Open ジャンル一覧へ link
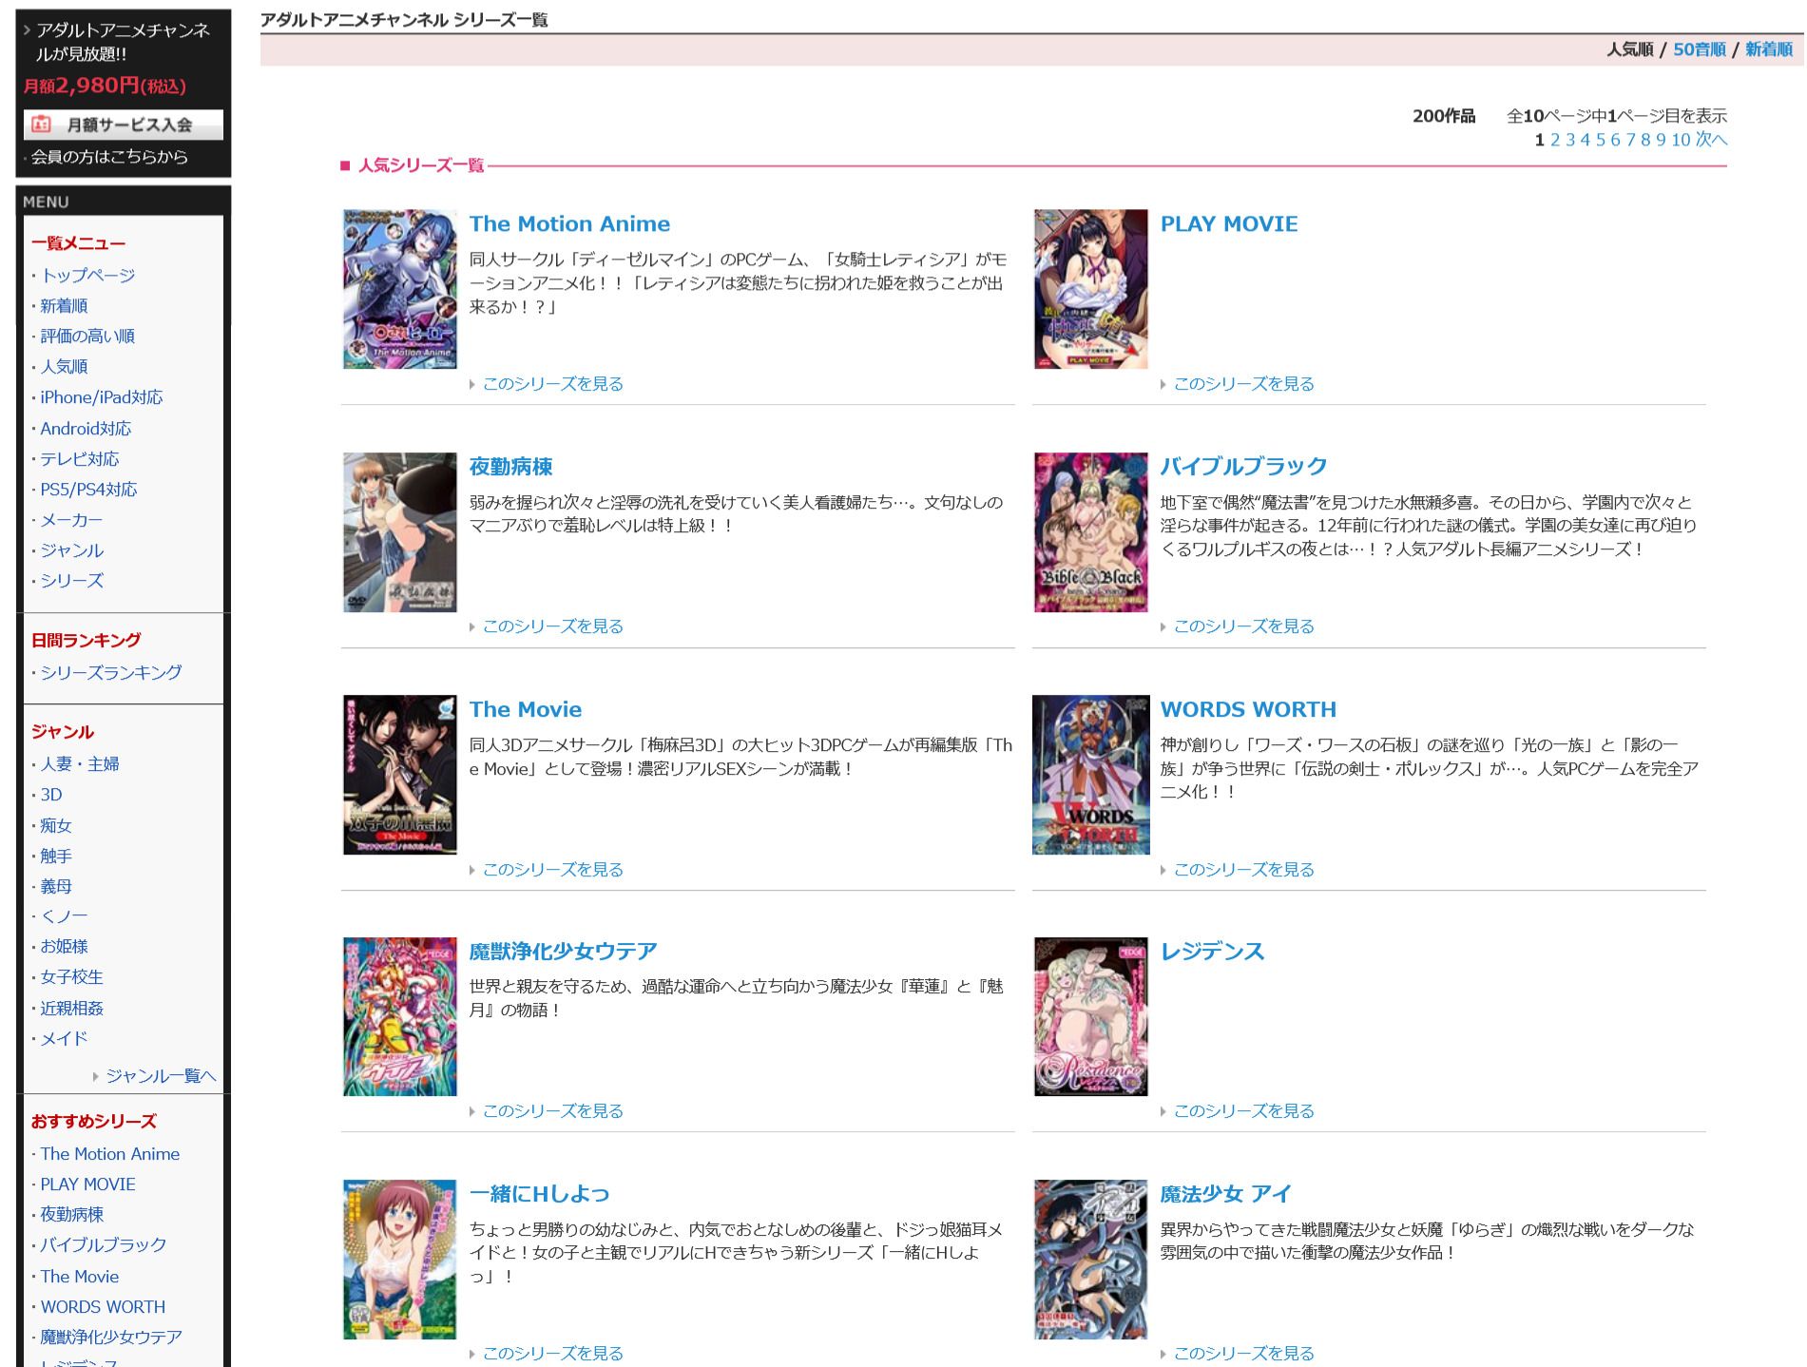 tap(161, 1076)
